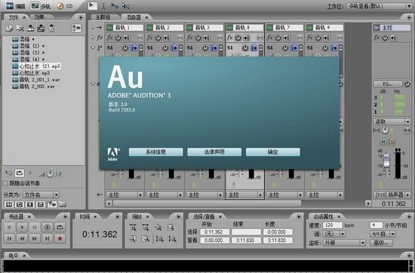415x273 pixels.
Task: Click the stop button in transport panel
Action: [x=9, y=227]
